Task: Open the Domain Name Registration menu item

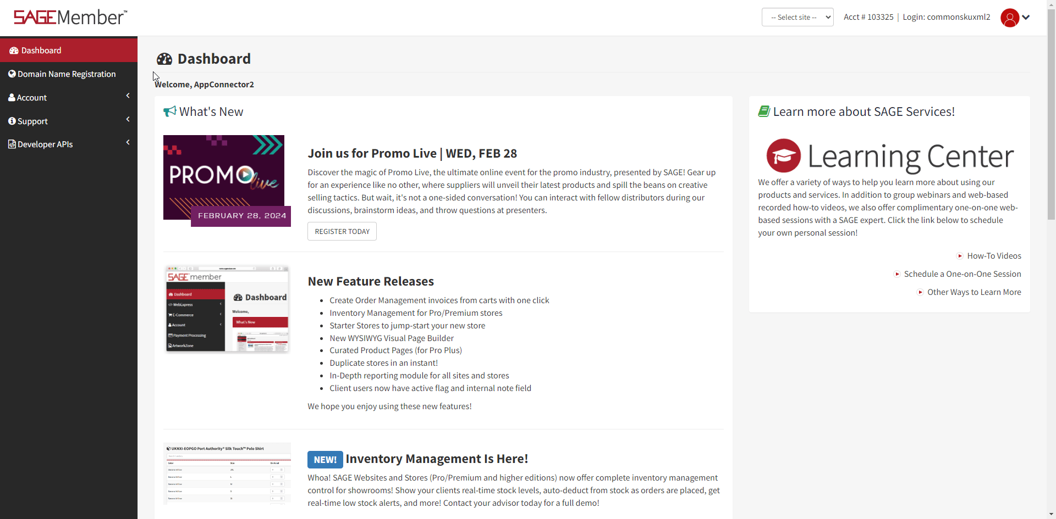Action: (66, 74)
